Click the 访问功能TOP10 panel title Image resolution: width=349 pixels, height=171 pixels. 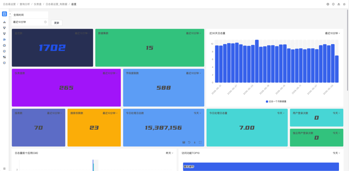(191, 153)
